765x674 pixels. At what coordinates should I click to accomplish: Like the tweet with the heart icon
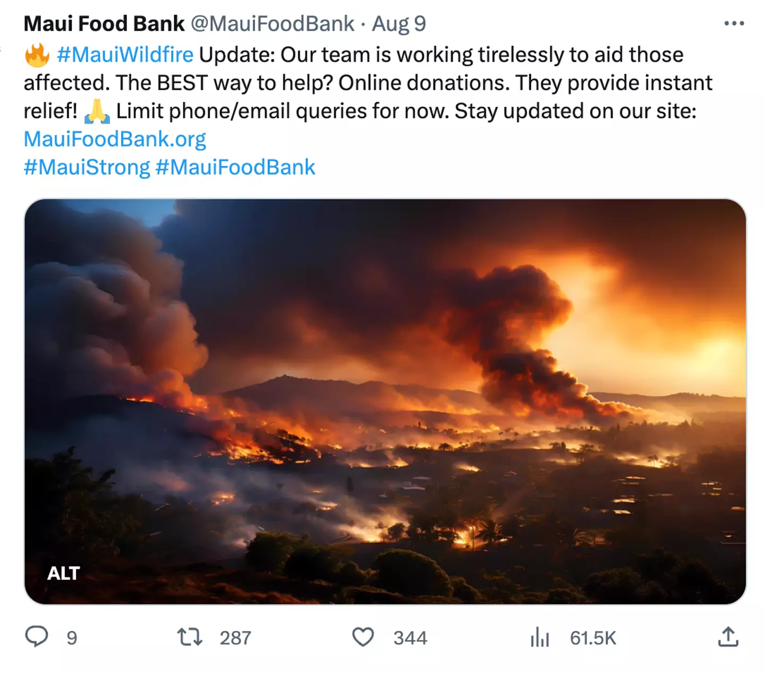(x=363, y=637)
